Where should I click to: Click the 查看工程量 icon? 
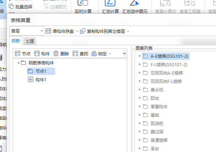click(x=190, y=3)
